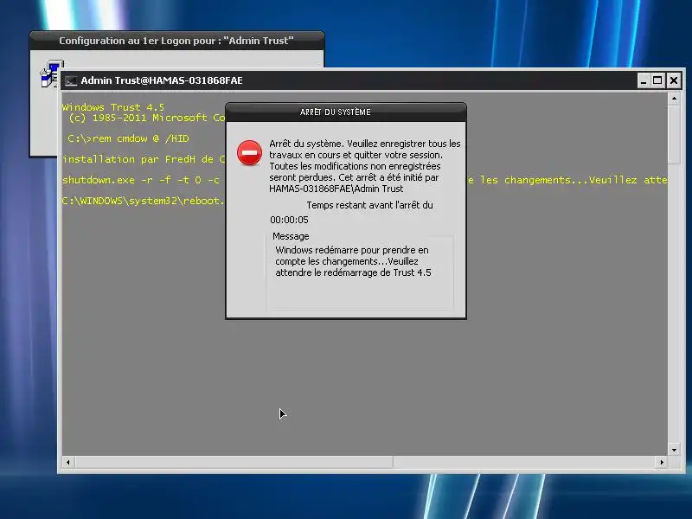Click the 'HAMAS-031868FAE\Admin Trust' initiator text

pyautogui.click(x=336, y=189)
